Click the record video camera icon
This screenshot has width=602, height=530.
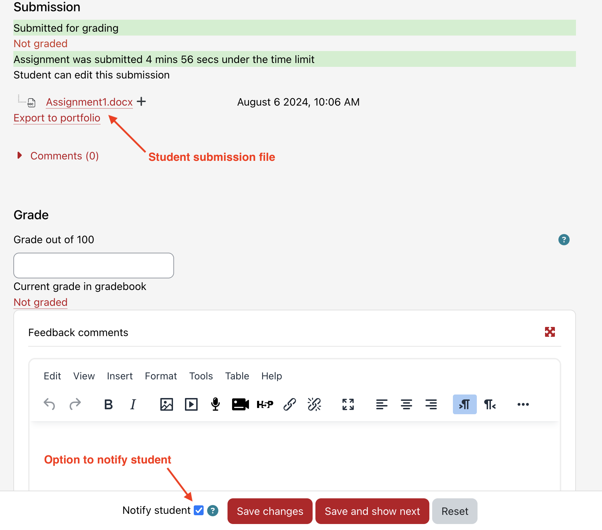click(x=240, y=404)
